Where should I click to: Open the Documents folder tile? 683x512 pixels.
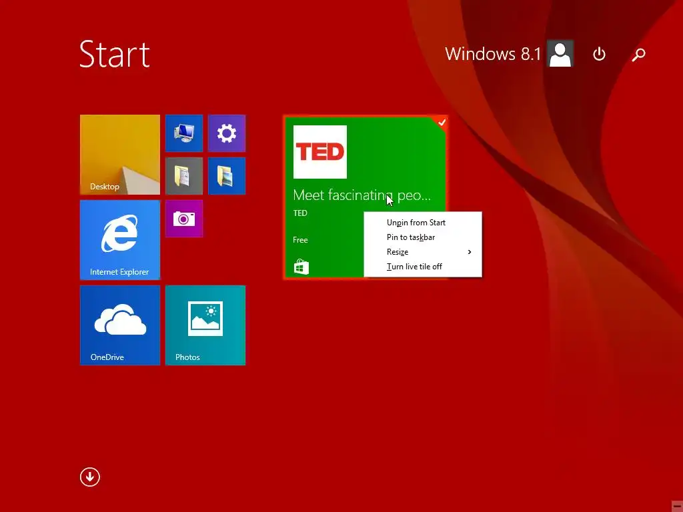184,176
